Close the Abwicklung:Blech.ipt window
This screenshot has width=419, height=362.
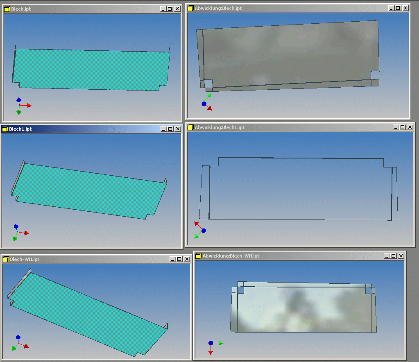click(405, 8)
